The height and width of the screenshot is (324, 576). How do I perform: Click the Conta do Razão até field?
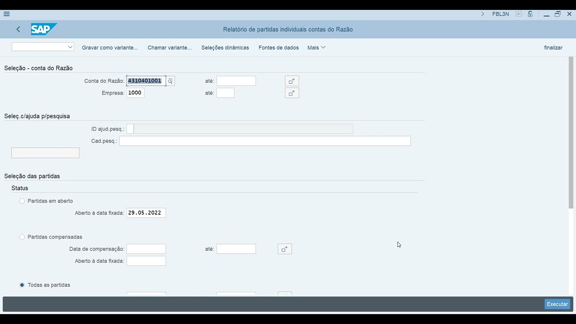pos(236,81)
